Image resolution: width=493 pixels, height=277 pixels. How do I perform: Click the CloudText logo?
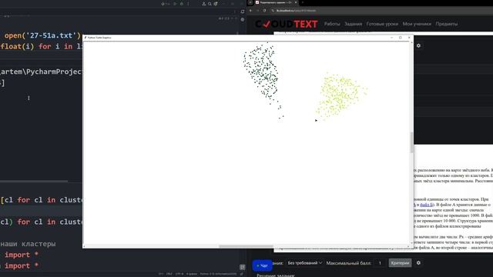click(x=287, y=24)
